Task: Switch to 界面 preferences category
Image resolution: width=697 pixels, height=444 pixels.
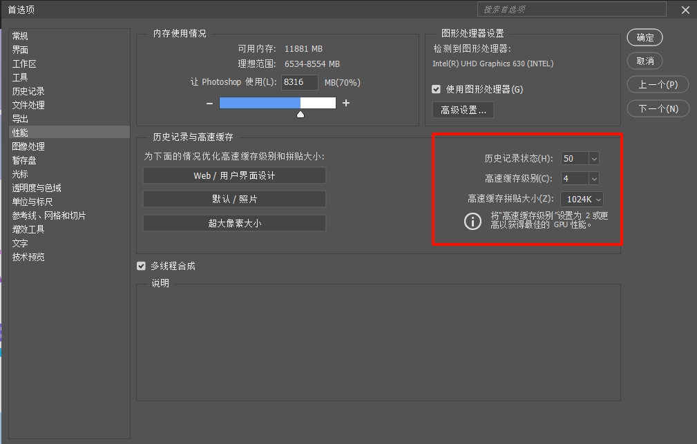Action: (20, 50)
